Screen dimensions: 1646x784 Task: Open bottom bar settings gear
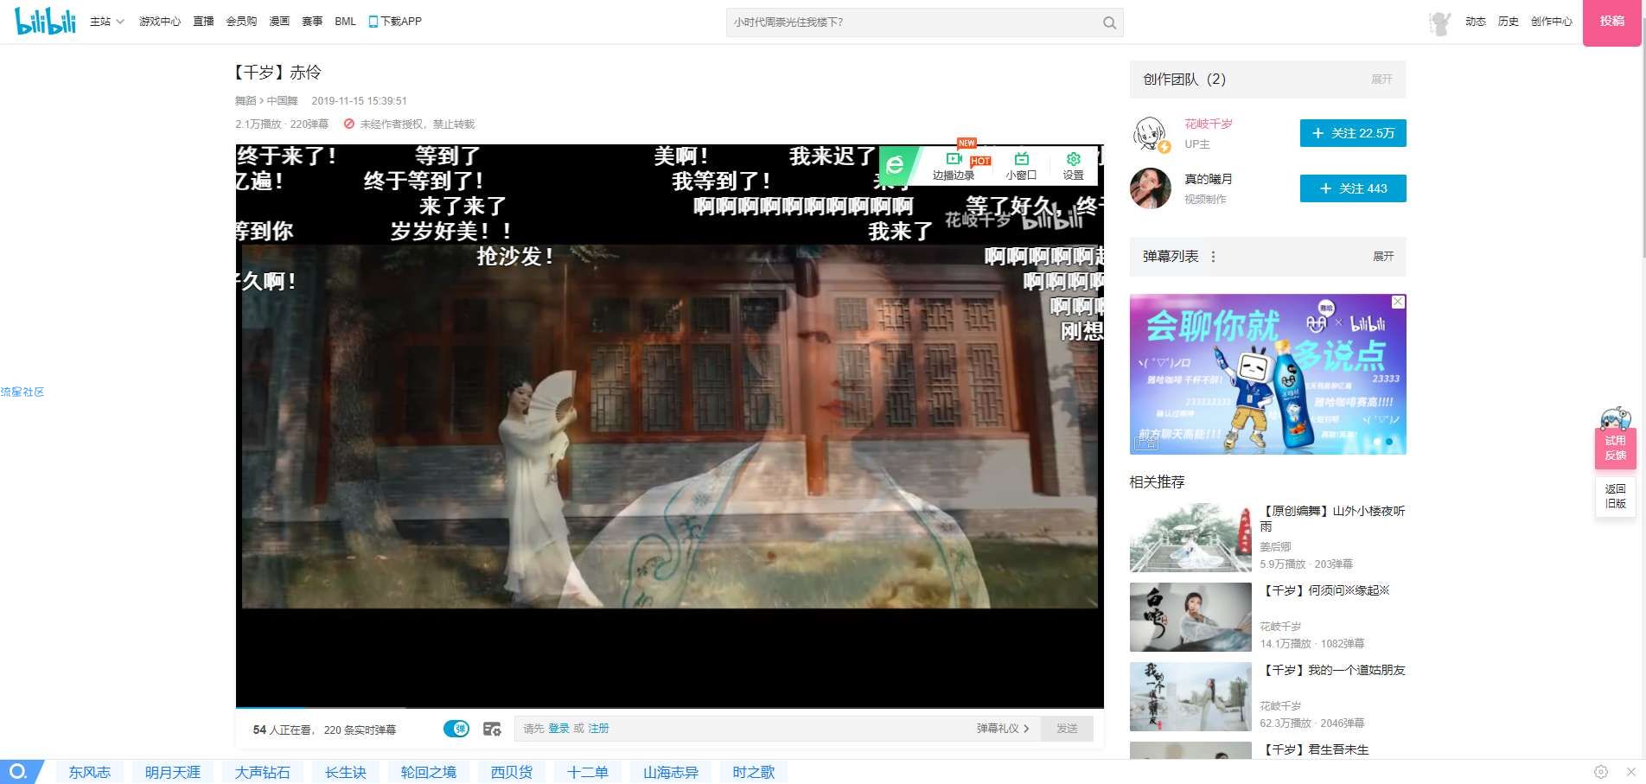click(x=1601, y=772)
